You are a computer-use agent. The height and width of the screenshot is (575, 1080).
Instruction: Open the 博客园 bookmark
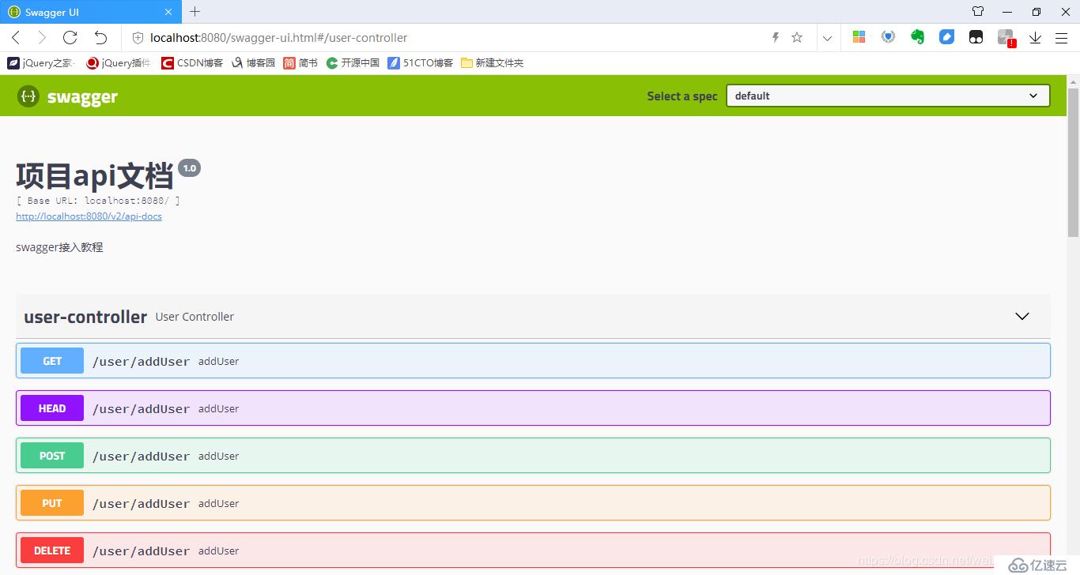[253, 63]
